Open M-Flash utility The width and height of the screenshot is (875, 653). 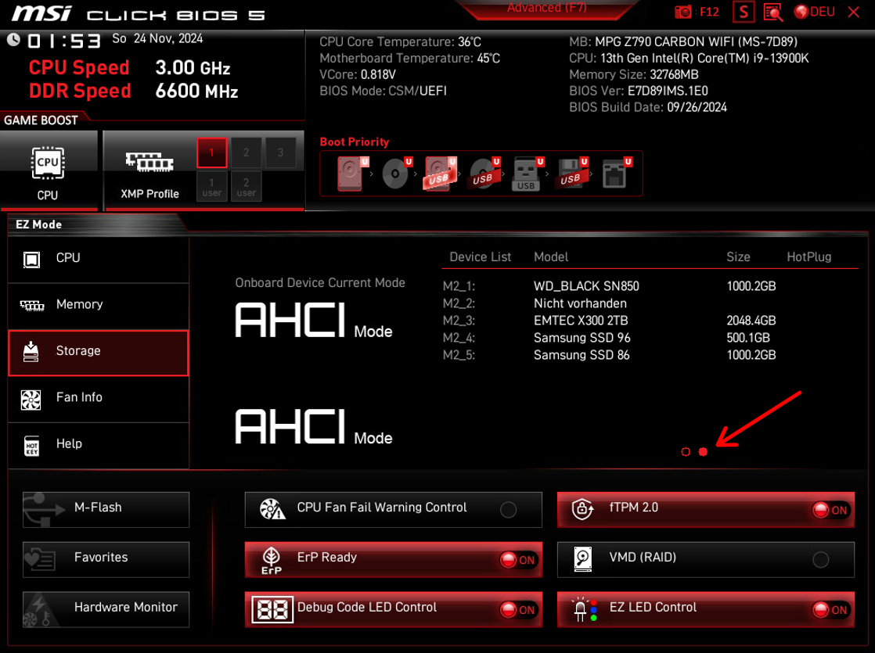(x=106, y=509)
